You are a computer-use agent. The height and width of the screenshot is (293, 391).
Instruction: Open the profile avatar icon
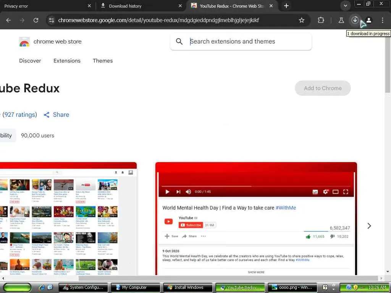click(369, 20)
